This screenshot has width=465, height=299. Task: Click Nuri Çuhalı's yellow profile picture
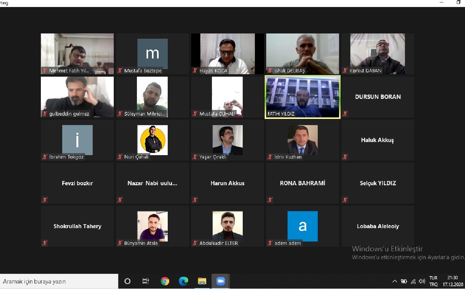[152, 140]
